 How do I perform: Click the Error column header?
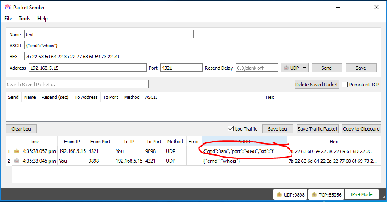(194, 142)
